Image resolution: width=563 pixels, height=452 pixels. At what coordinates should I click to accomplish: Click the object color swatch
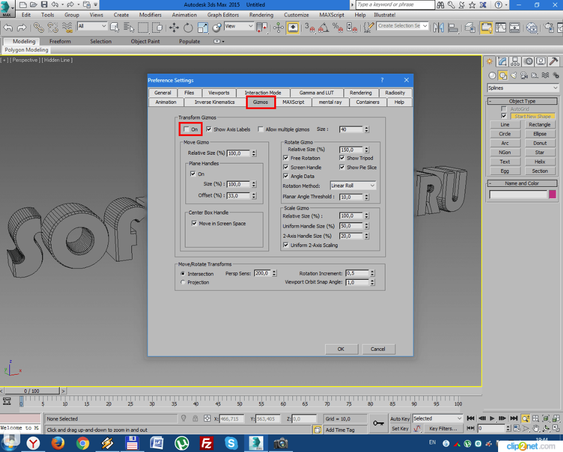(x=552, y=194)
